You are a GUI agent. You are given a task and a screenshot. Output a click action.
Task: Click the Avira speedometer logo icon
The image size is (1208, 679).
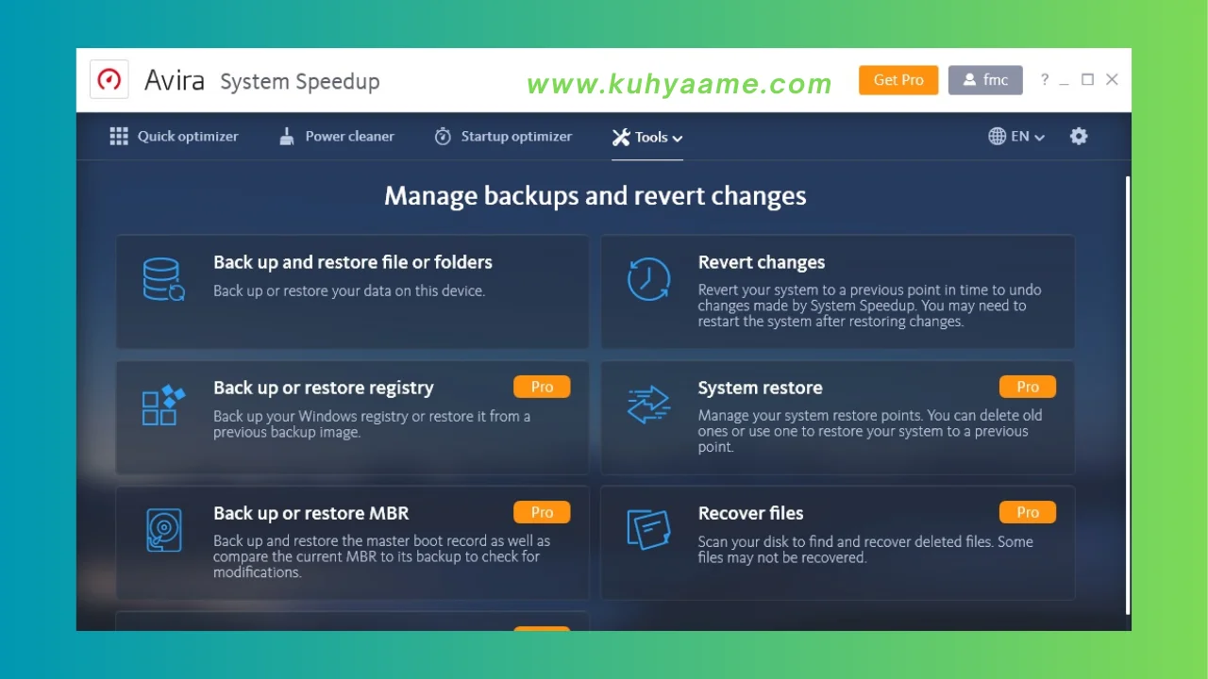(109, 80)
